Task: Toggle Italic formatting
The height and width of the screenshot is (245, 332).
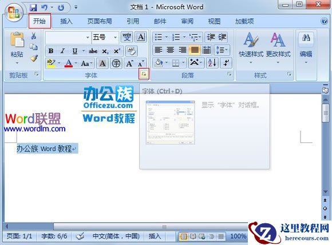Action: (x=62, y=51)
